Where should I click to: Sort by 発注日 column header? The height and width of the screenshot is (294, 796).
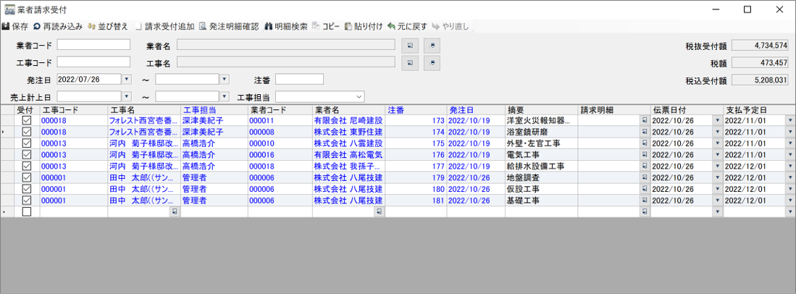coord(476,109)
